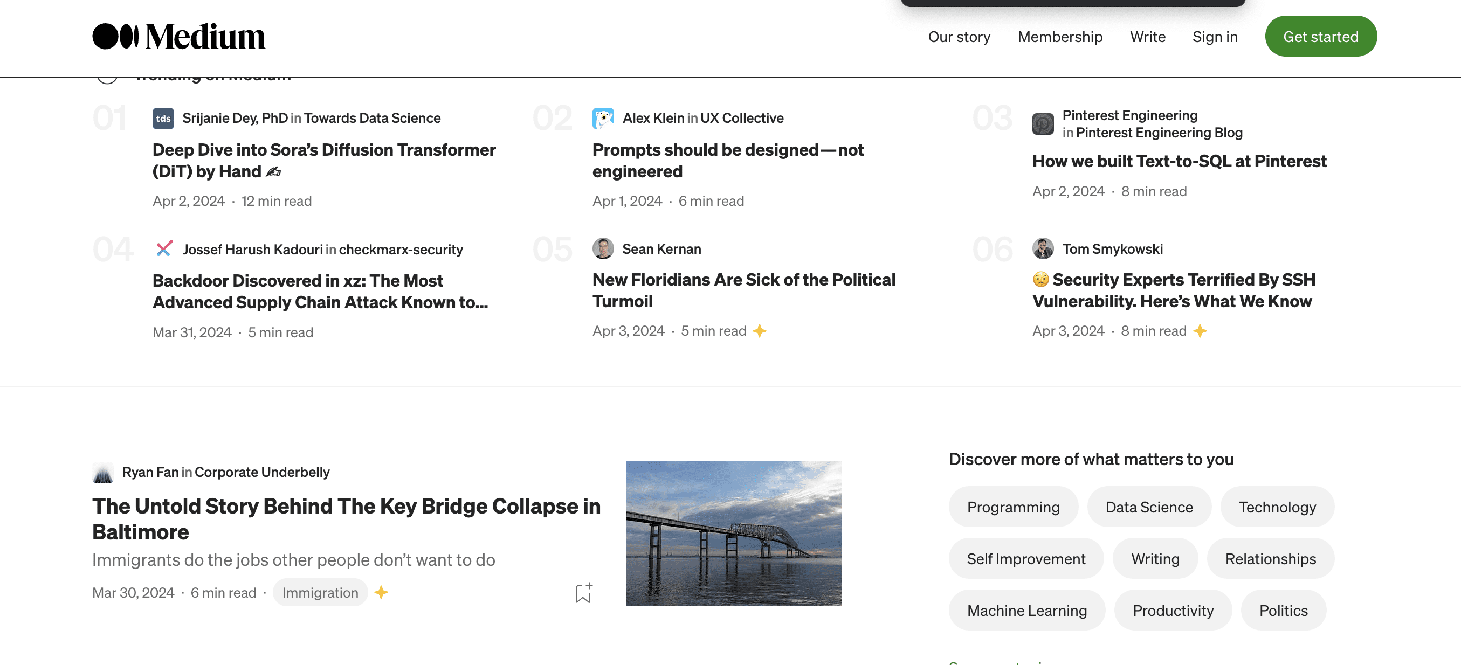Open 'How we built Text-to-SQL at Pinterest'
This screenshot has width=1461, height=665.
1179,162
